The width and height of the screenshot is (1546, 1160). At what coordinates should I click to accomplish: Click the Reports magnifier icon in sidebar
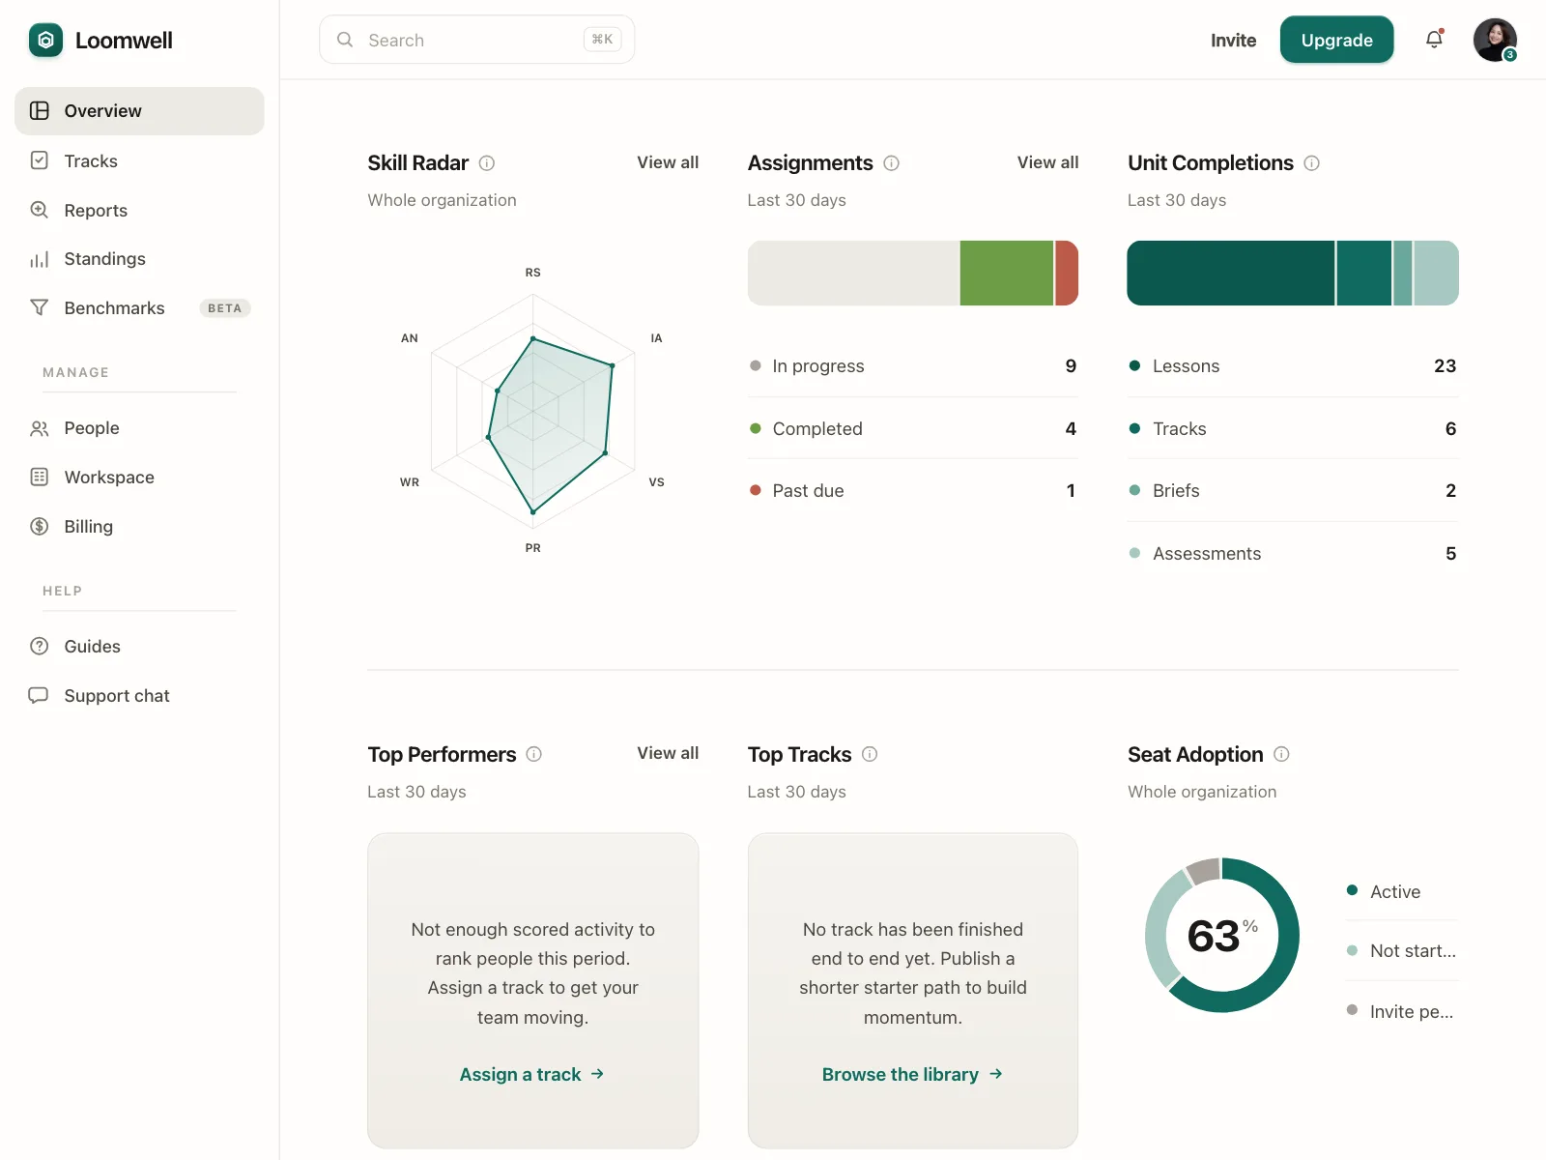coord(40,210)
